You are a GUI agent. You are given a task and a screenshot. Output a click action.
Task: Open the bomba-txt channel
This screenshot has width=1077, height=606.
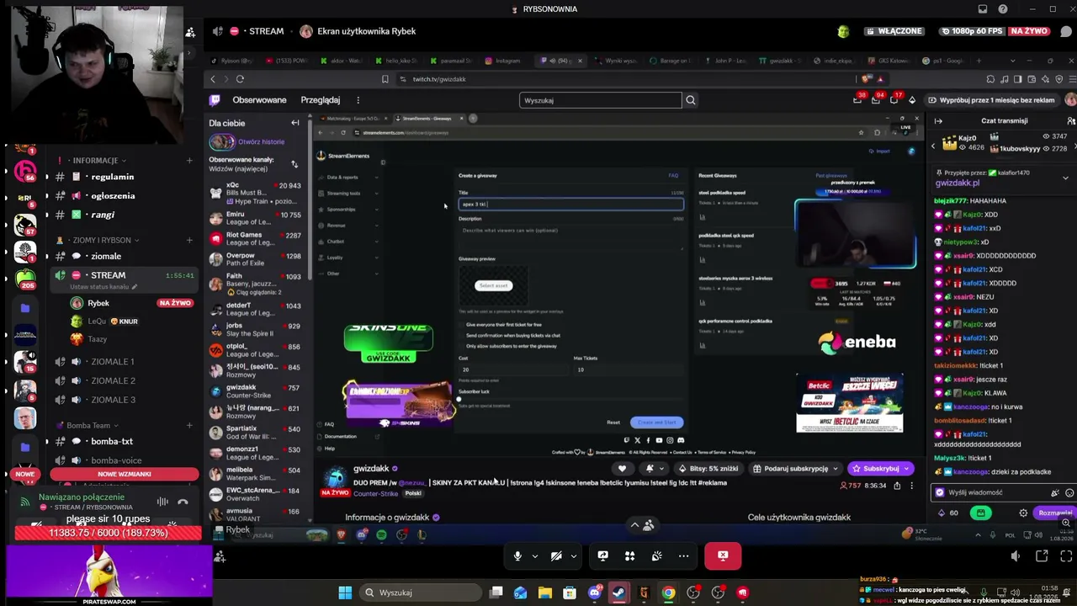(x=111, y=441)
